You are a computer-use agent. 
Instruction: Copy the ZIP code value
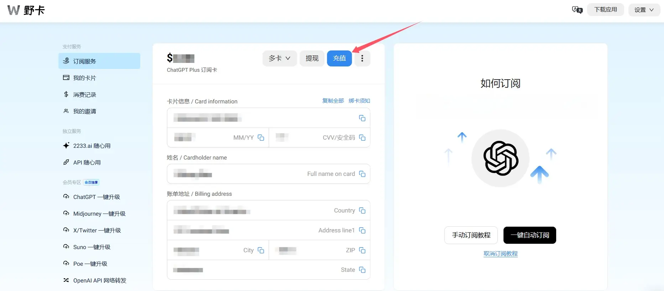pos(362,250)
